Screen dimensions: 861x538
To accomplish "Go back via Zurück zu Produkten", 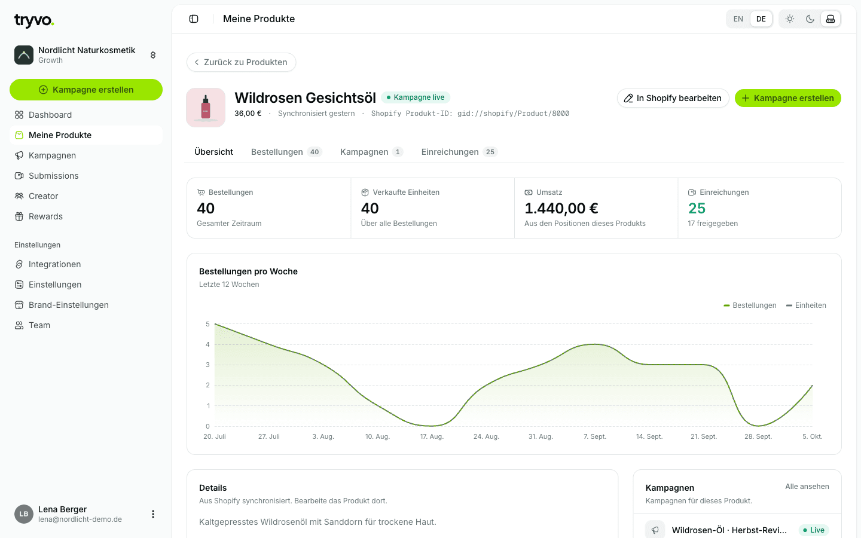I will (x=242, y=62).
